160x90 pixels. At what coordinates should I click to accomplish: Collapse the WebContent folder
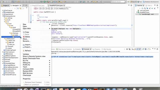point(4,39)
